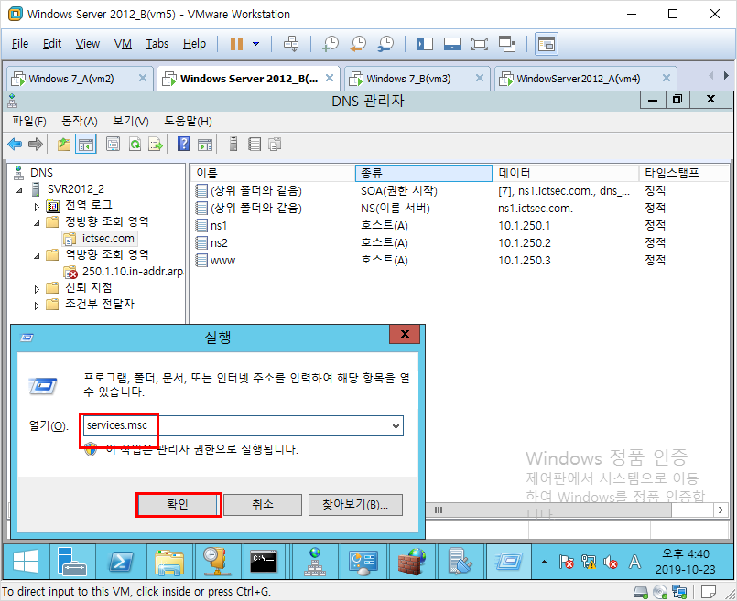Click the VMware Unity mode icon
737x601 pixels.
(507, 44)
